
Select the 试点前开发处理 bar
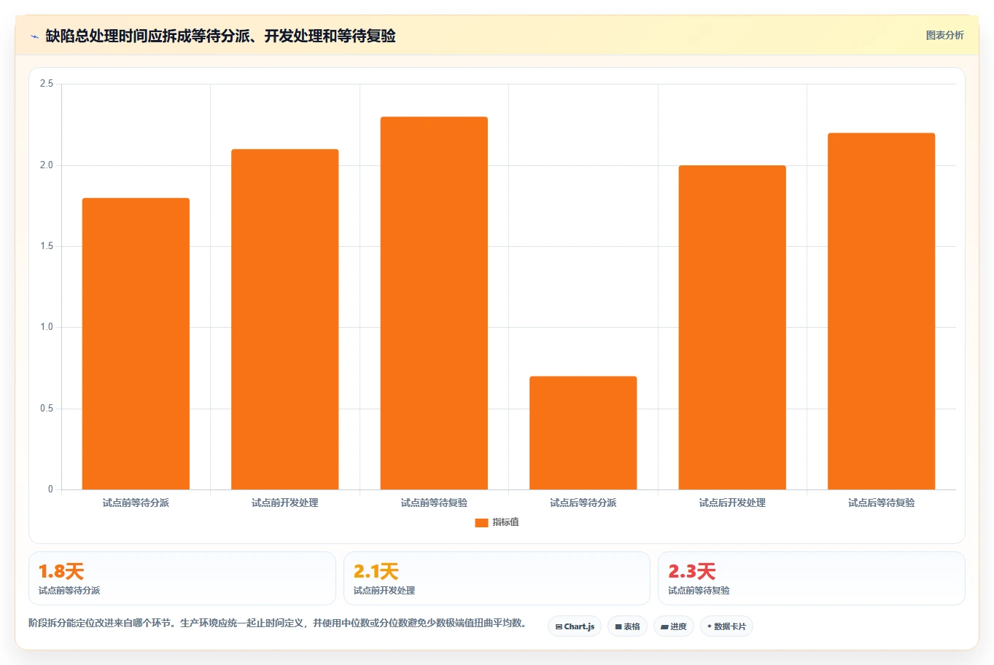pos(285,319)
